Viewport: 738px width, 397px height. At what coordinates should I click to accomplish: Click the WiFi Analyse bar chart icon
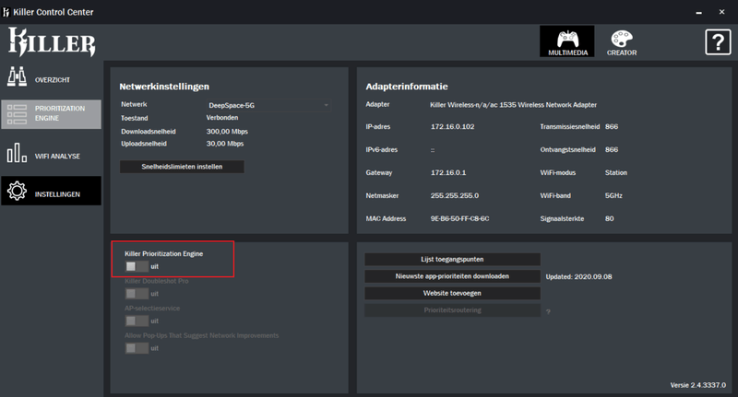click(x=17, y=154)
